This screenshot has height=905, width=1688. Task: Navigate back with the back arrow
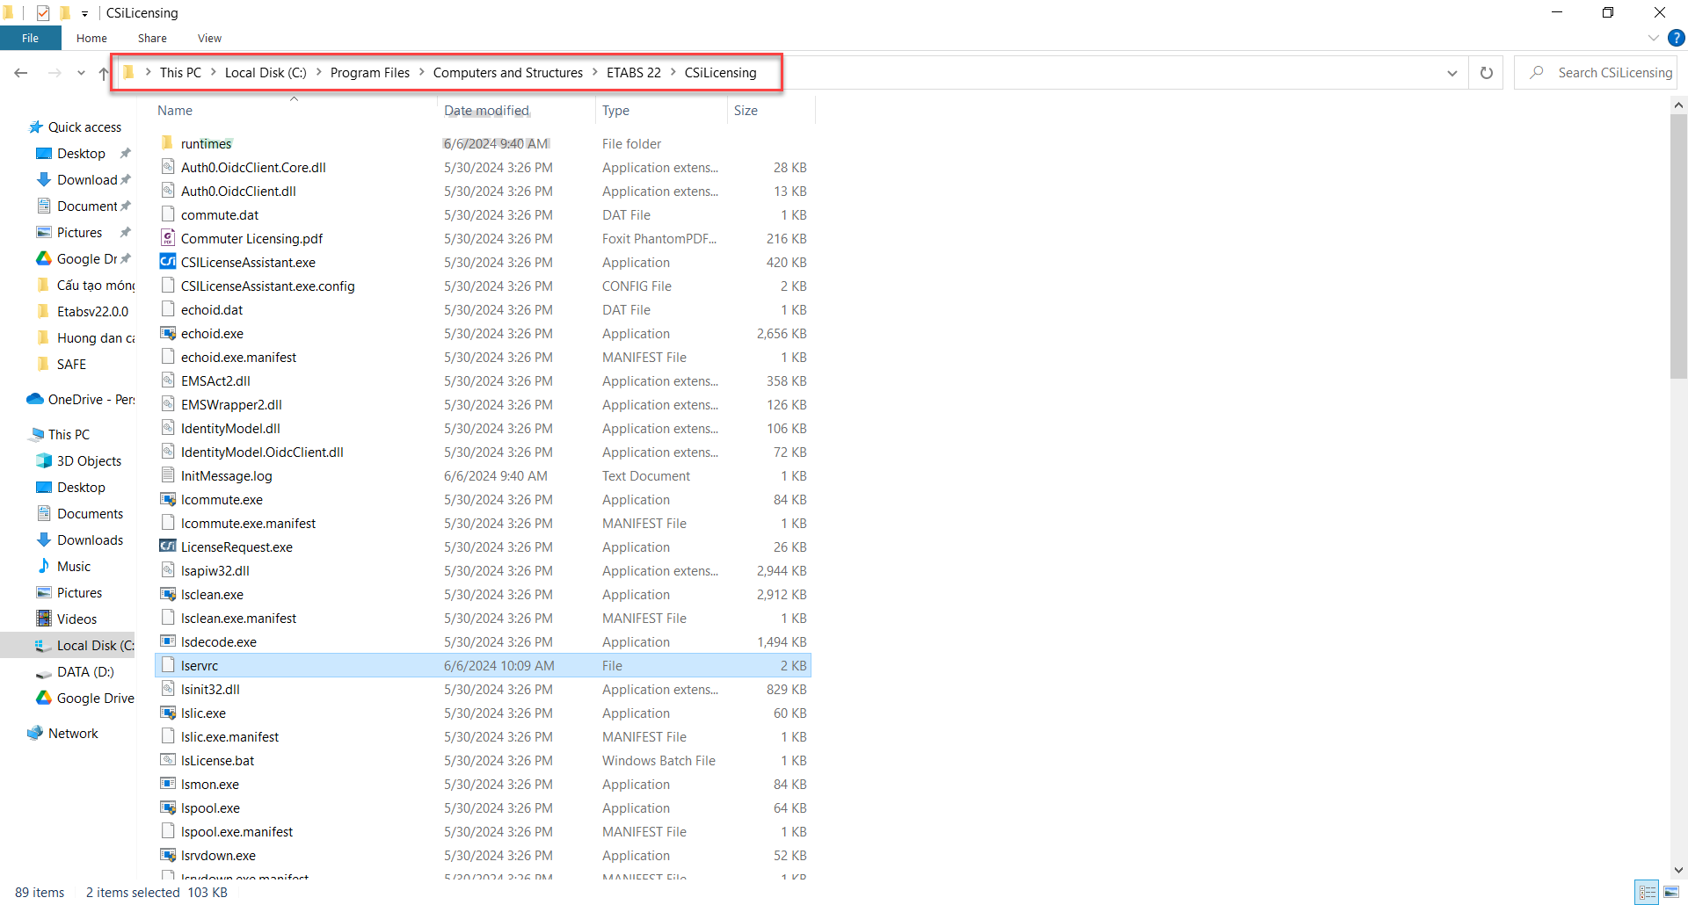(x=21, y=73)
